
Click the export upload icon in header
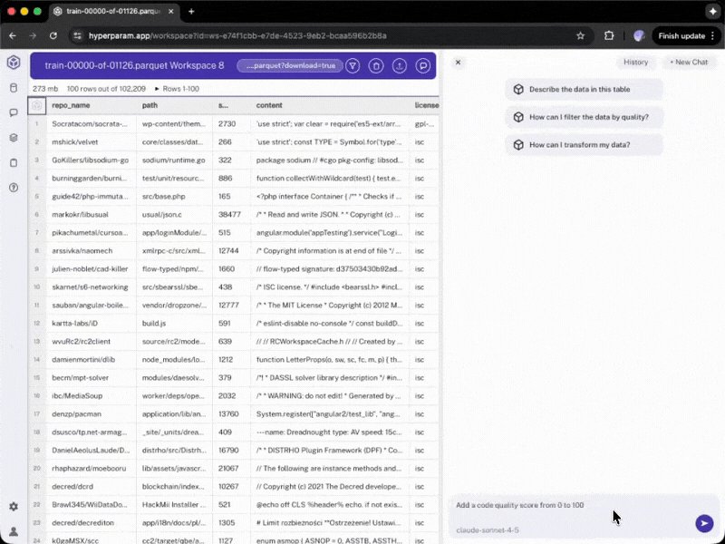[400, 66]
